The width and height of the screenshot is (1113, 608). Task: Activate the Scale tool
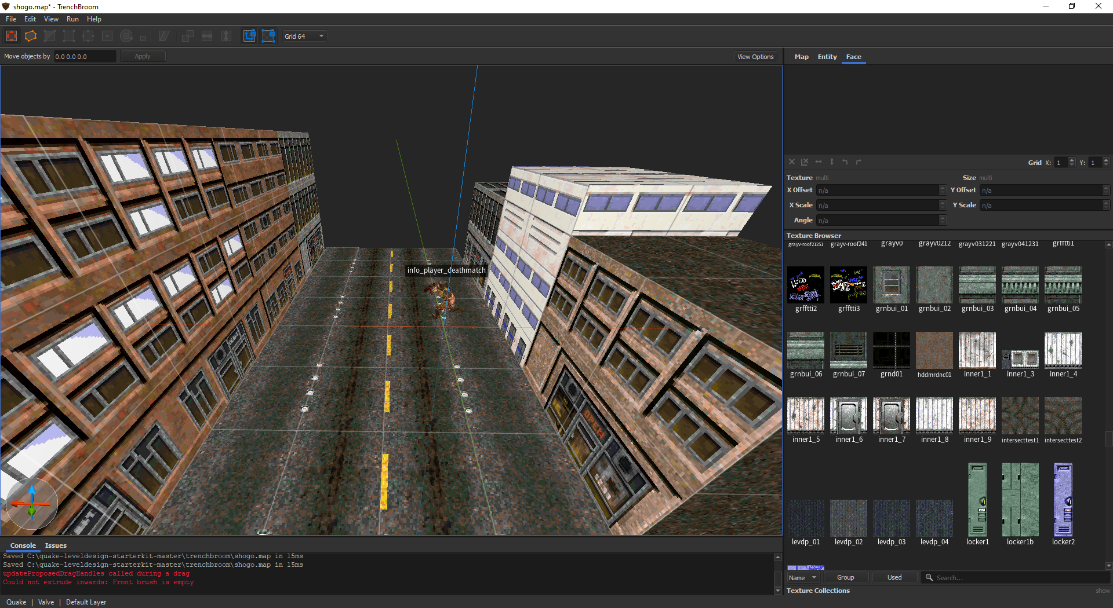tap(143, 37)
